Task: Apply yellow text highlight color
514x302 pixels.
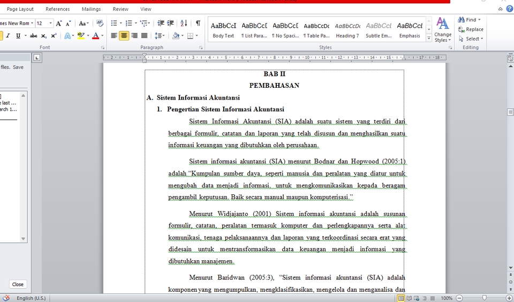Action: point(81,36)
